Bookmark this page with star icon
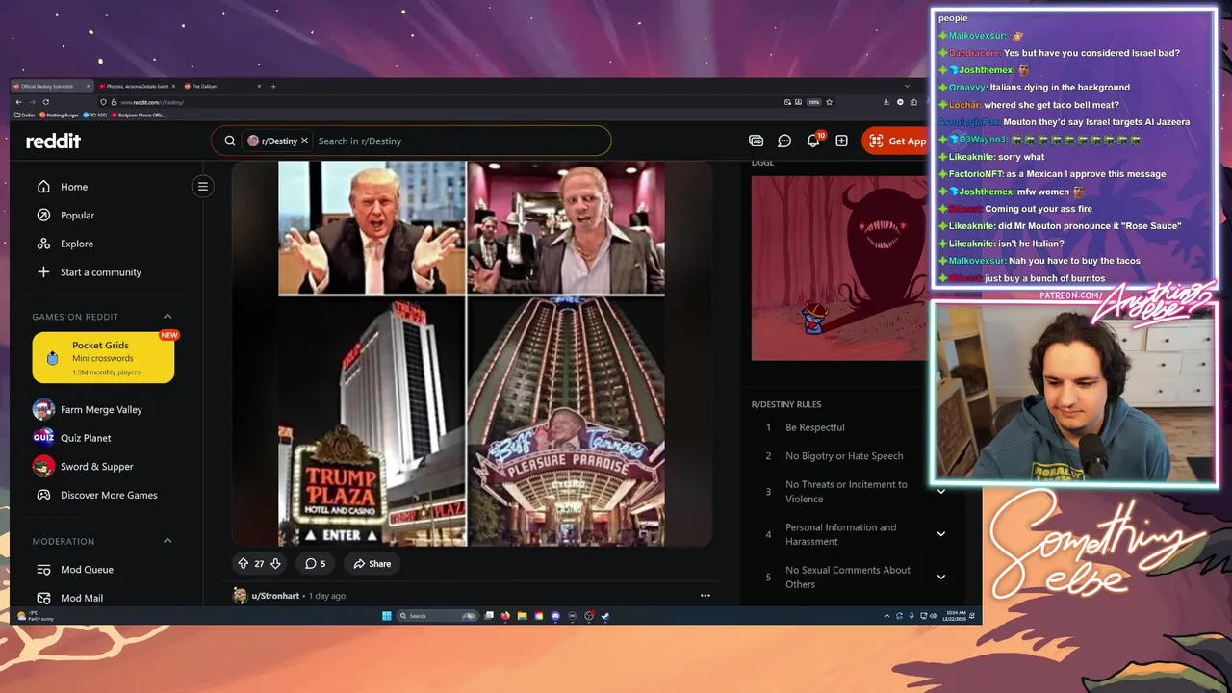Image resolution: width=1232 pixels, height=693 pixels. pos(829,102)
